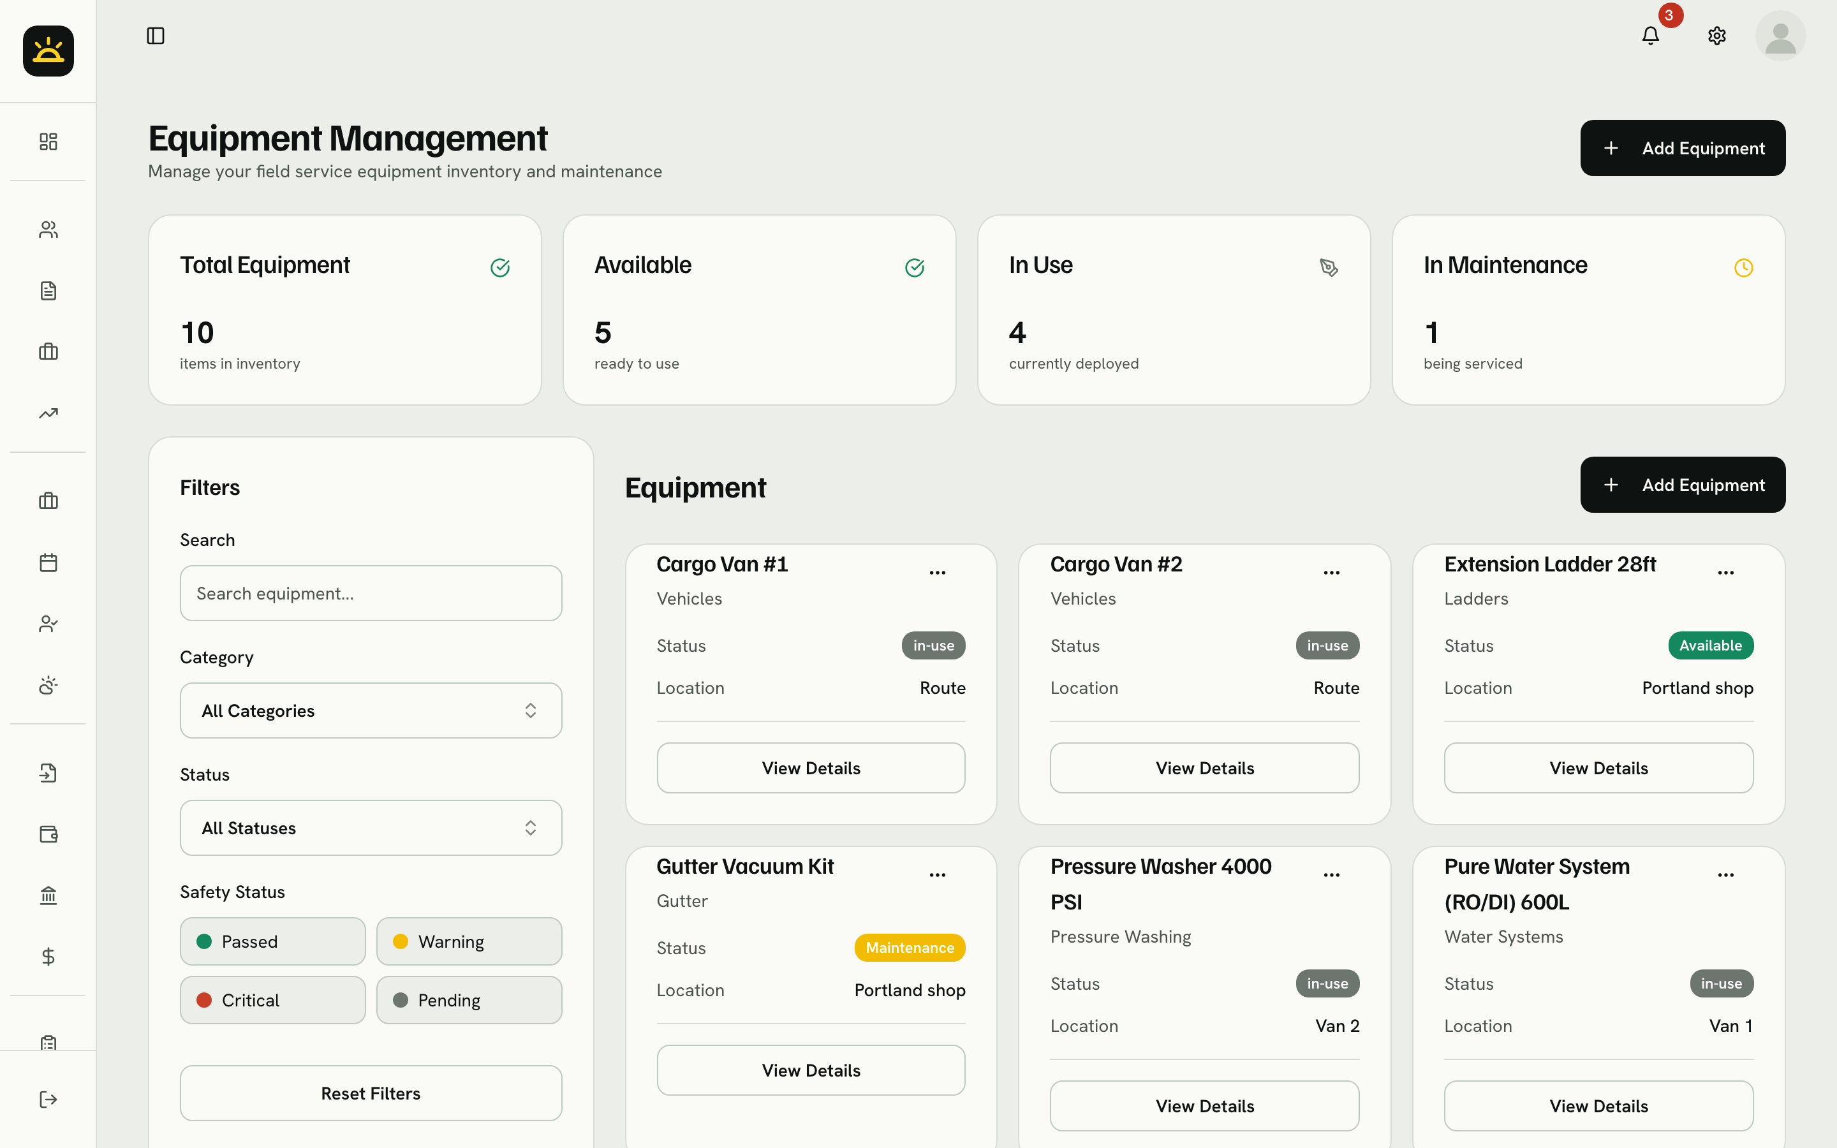Expand the All Categories dropdown
This screenshot has height=1148, width=1837.
coord(371,710)
